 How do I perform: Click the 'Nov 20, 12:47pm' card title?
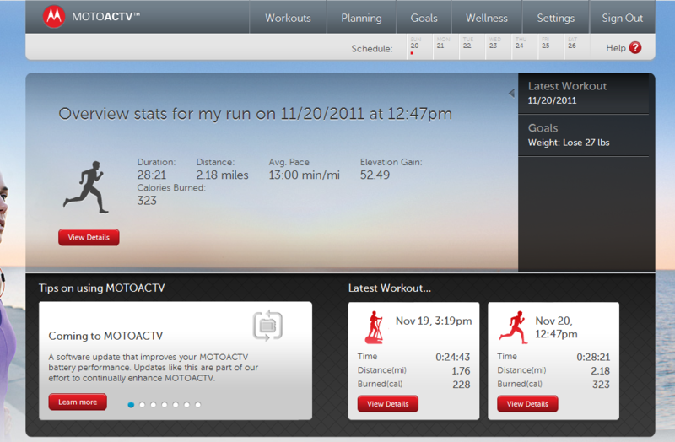556,327
